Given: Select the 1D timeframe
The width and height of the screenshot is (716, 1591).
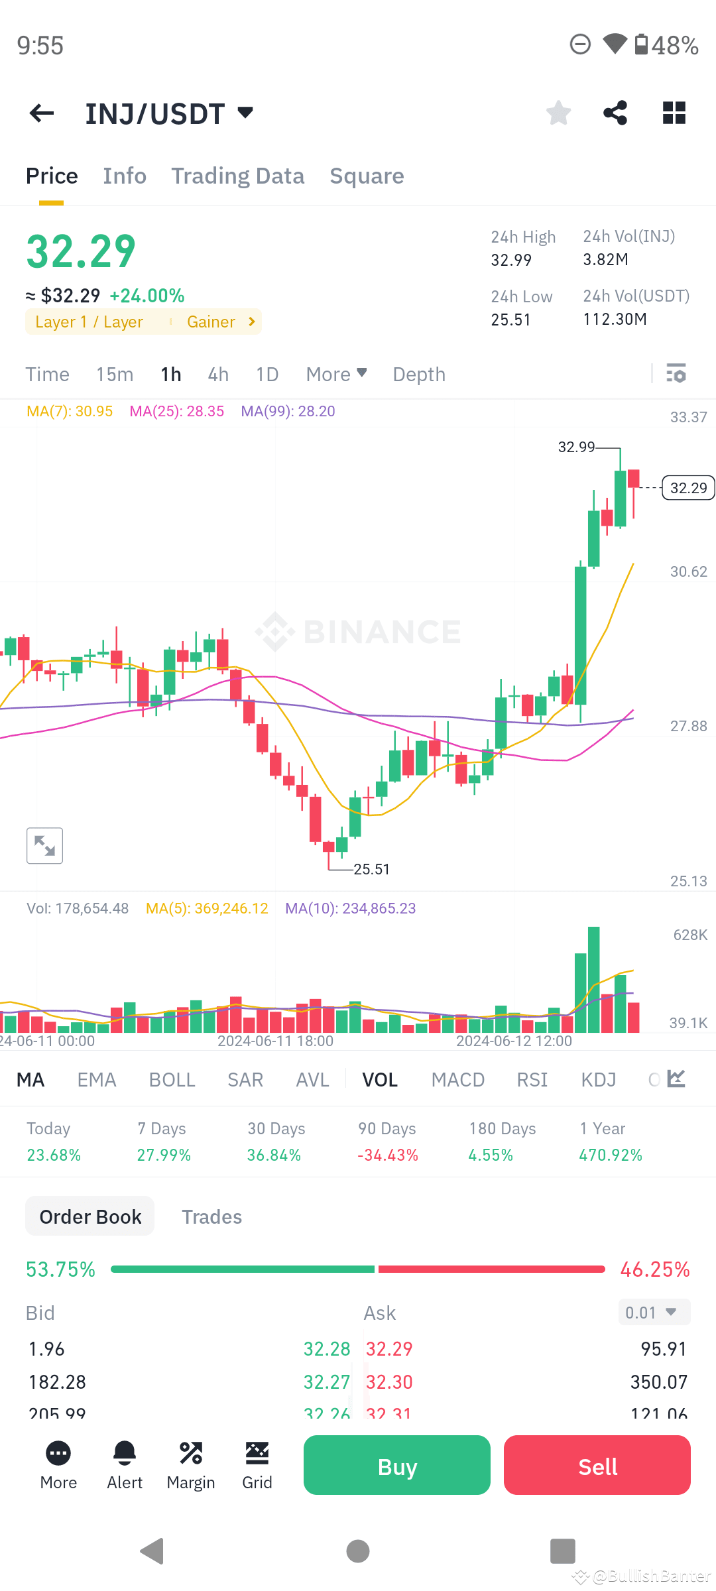Looking at the screenshot, I should (267, 374).
